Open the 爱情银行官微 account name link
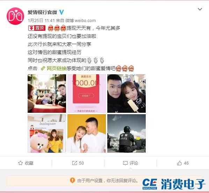Image resolution: width=209 pixels, height=193 pixels. coord(42,12)
